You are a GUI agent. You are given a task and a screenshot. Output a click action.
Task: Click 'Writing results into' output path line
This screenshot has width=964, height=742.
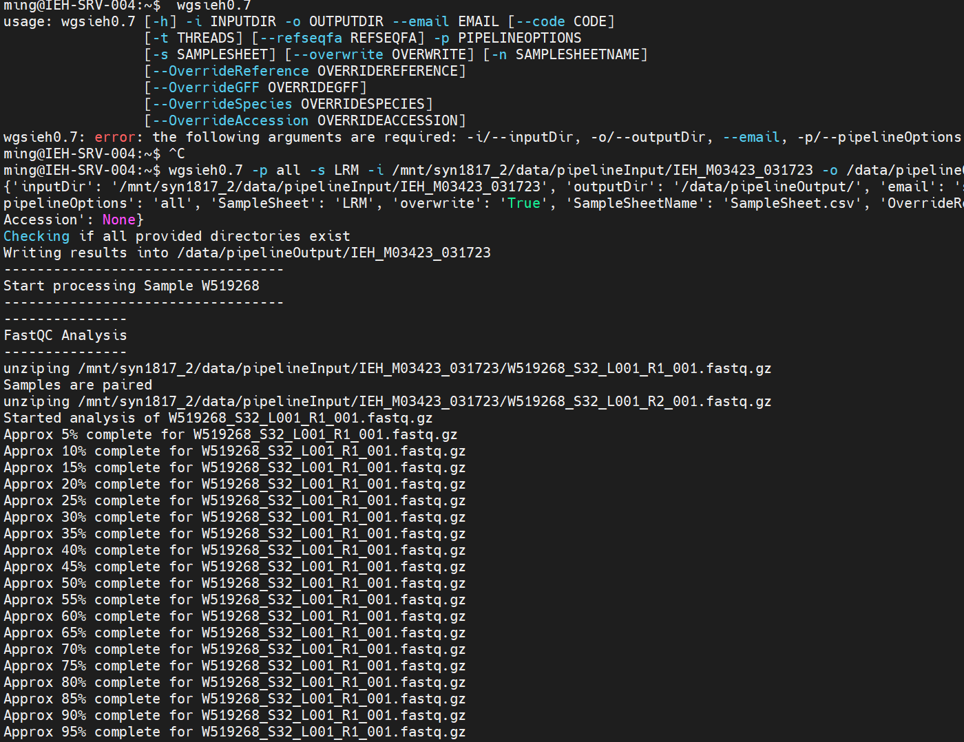tap(247, 253)
